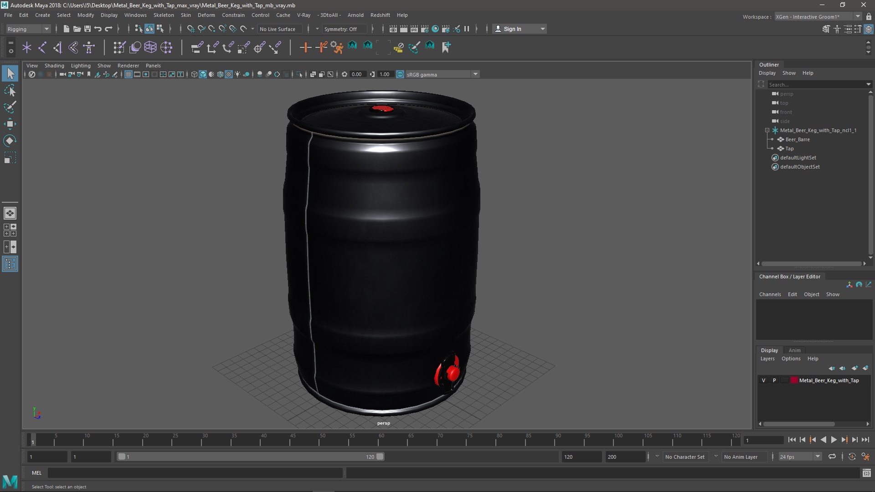This screenshot has width=875, height=492.
Task: Toggle symmetry off button
Action: click(x=341, y=28)
